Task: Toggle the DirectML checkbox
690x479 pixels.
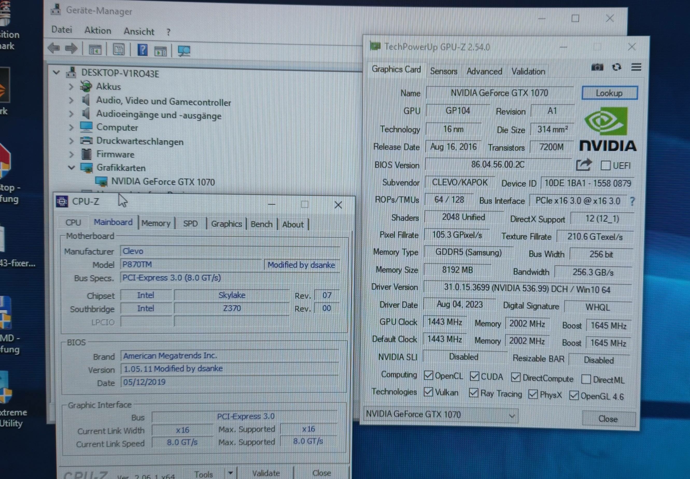Action: point(586,379)
